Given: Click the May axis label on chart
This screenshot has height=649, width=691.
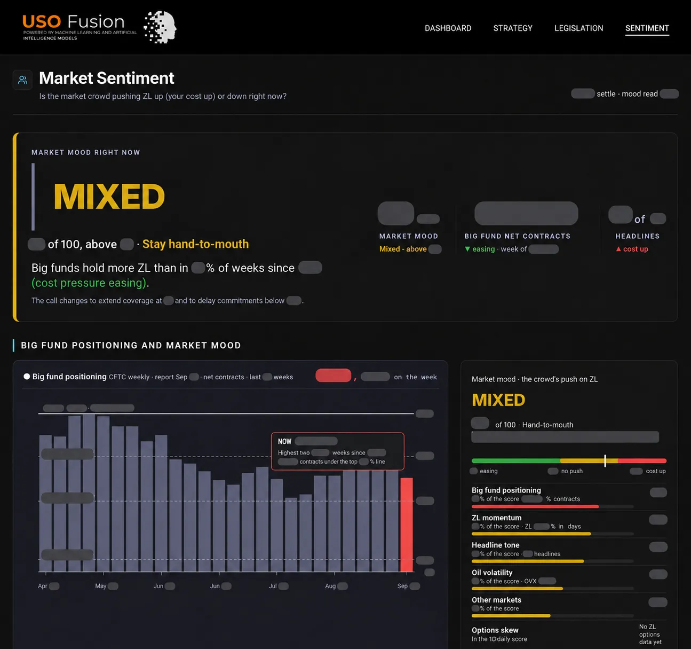Looking at the screenshot, I should [100, 586].
